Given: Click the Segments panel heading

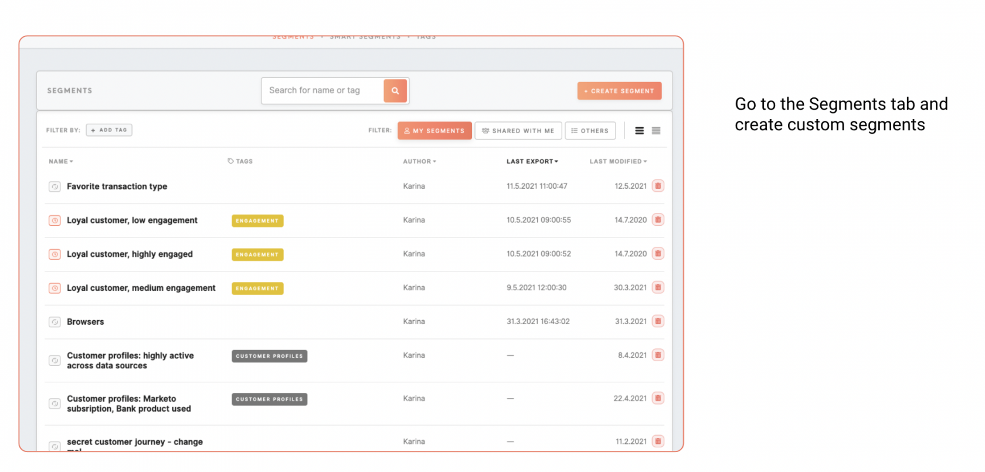Looking at the screenshot, I should point(70,91).
